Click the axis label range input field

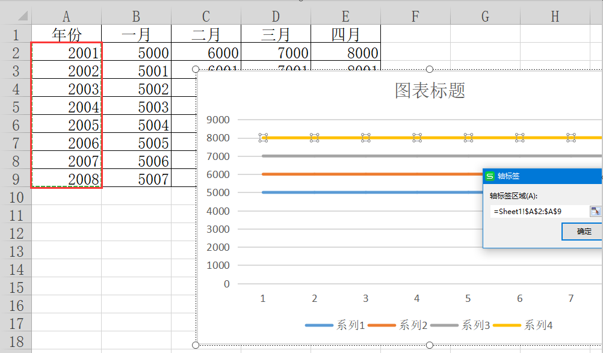(539, 211)
